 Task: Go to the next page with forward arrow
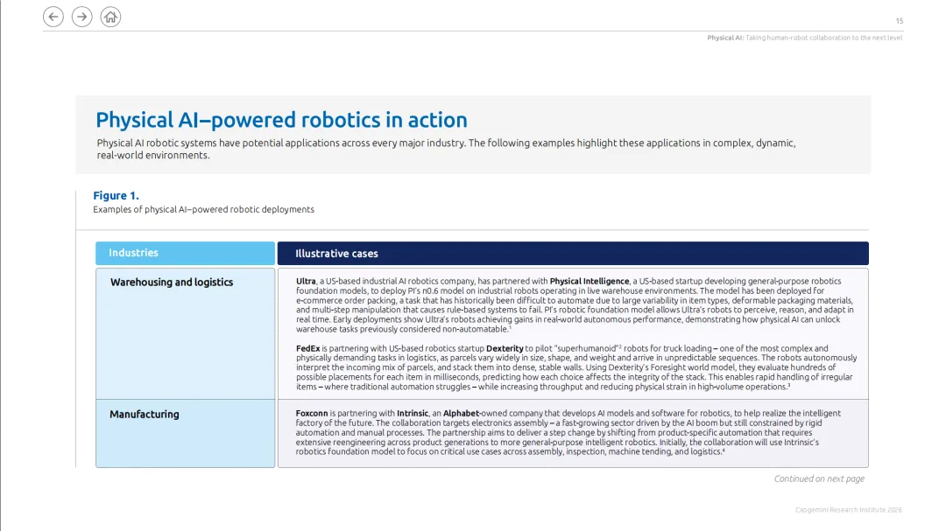tap(82, 17)
